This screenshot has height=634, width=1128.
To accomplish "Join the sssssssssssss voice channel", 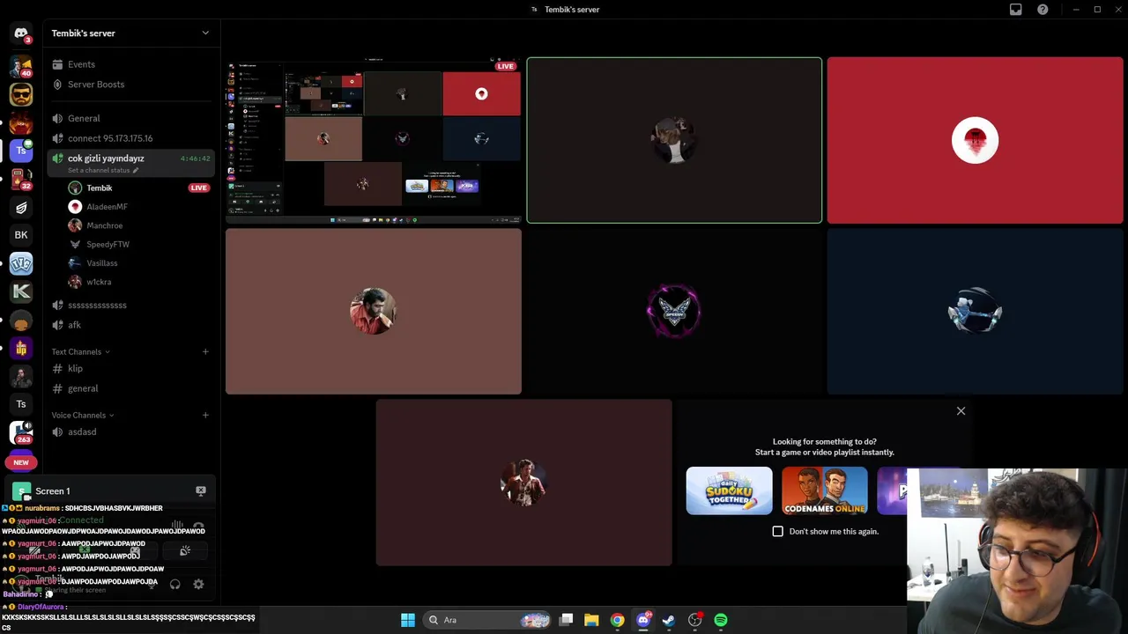I will pyautogui.click(x=130, y=306).
